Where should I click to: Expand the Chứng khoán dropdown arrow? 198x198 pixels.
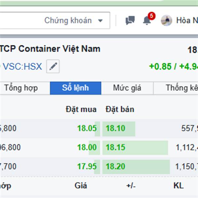click(100, 20)
